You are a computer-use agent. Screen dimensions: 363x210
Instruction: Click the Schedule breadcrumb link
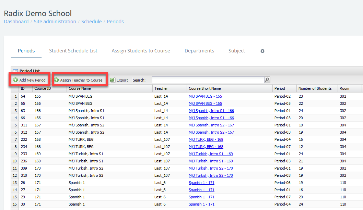(91, 22)
